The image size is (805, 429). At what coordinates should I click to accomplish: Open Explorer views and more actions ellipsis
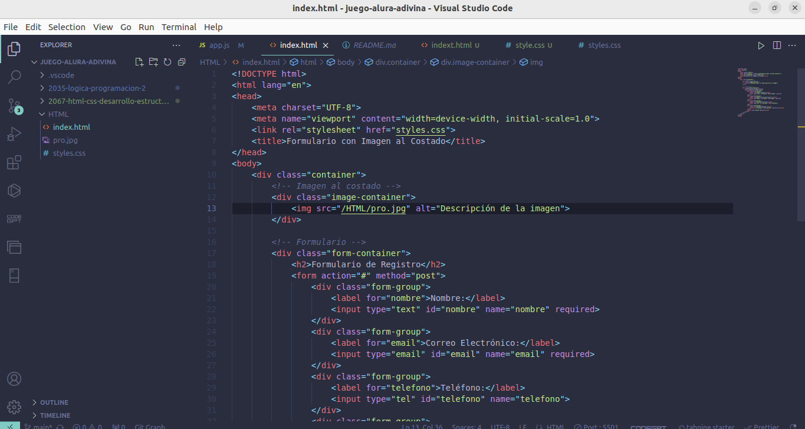tap(176, 45)
